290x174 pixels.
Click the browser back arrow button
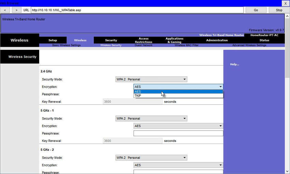pos(5,10)
